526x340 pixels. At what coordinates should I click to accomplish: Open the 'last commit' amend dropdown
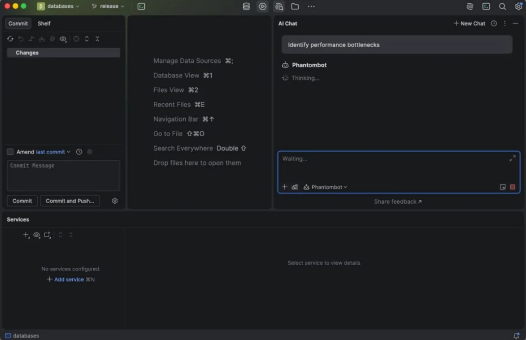click(x=53, y=152)
